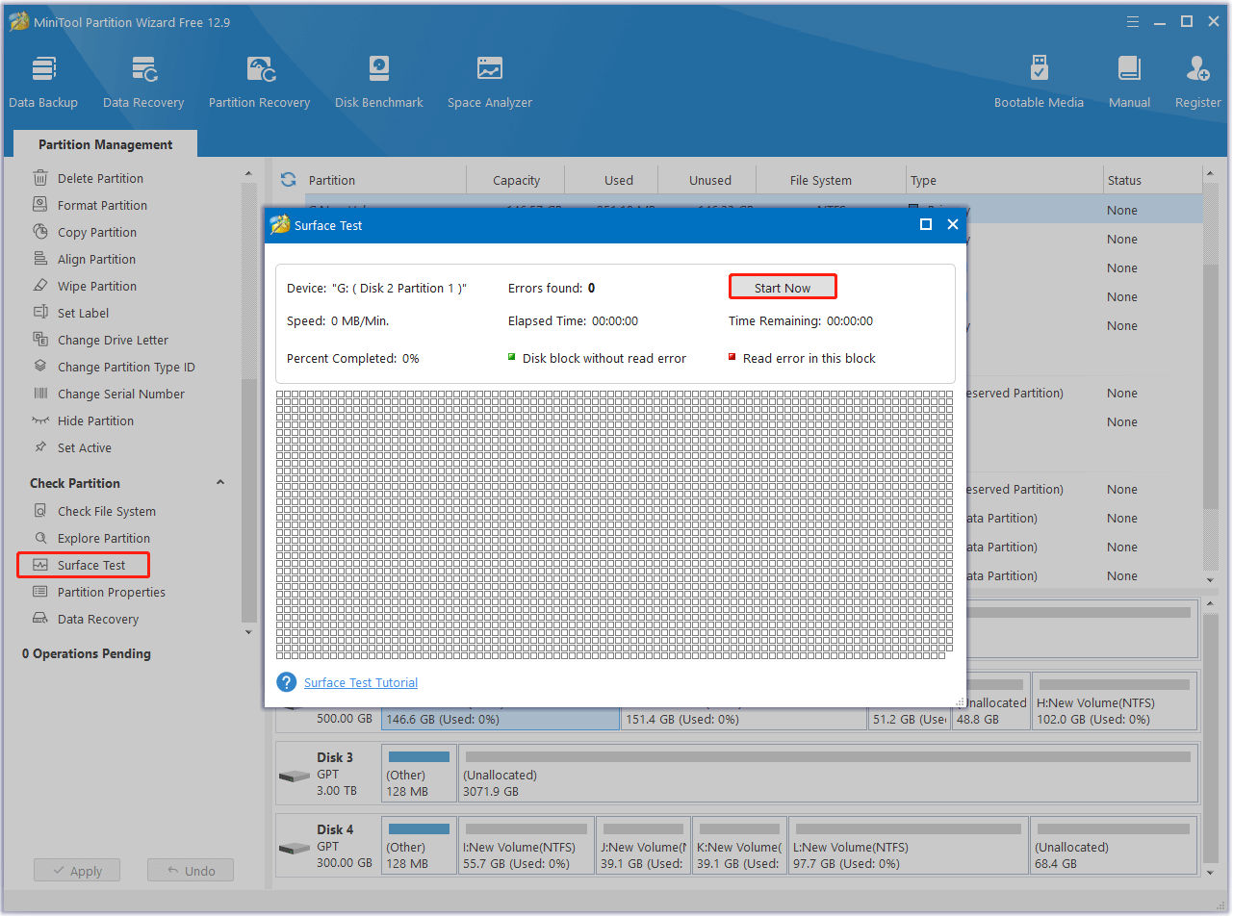This screenshot has width=1233, height=917.
Task: Open Explore Partition
Action: (x=103, y=538)
